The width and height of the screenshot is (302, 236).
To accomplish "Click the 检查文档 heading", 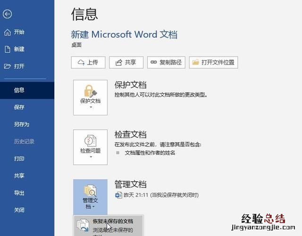I will tap(131, 134).
